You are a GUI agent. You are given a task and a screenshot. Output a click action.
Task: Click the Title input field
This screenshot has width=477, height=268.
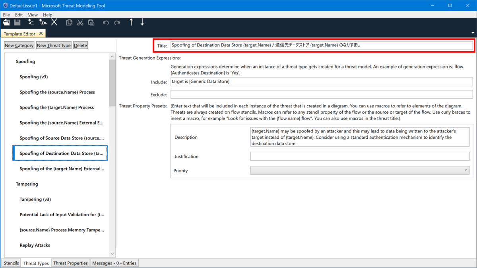(x=322, y=45)
